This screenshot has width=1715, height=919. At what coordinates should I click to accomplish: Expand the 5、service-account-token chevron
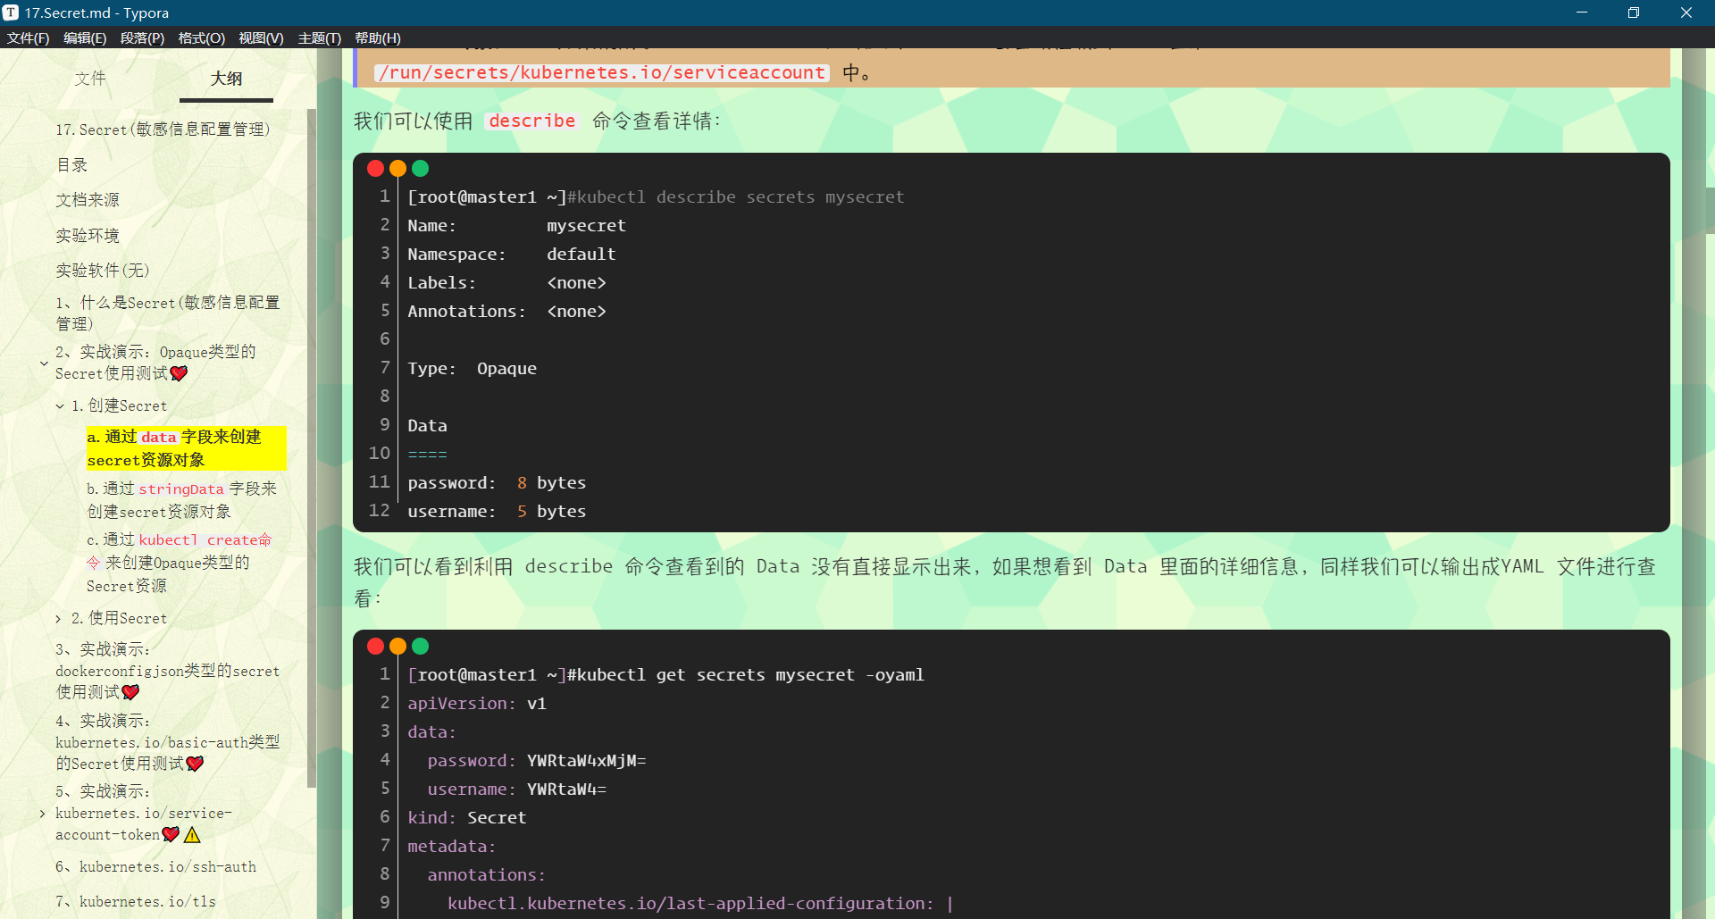tap(42, 814)
